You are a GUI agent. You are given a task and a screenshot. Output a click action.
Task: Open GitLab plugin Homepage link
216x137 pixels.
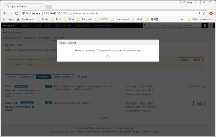coord(131,86)
